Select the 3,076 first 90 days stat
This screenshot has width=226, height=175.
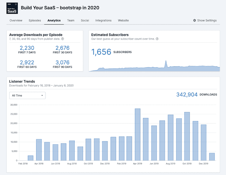tap(62, 62)
